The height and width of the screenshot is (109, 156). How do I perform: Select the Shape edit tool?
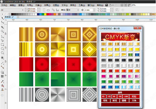point(2,22)
